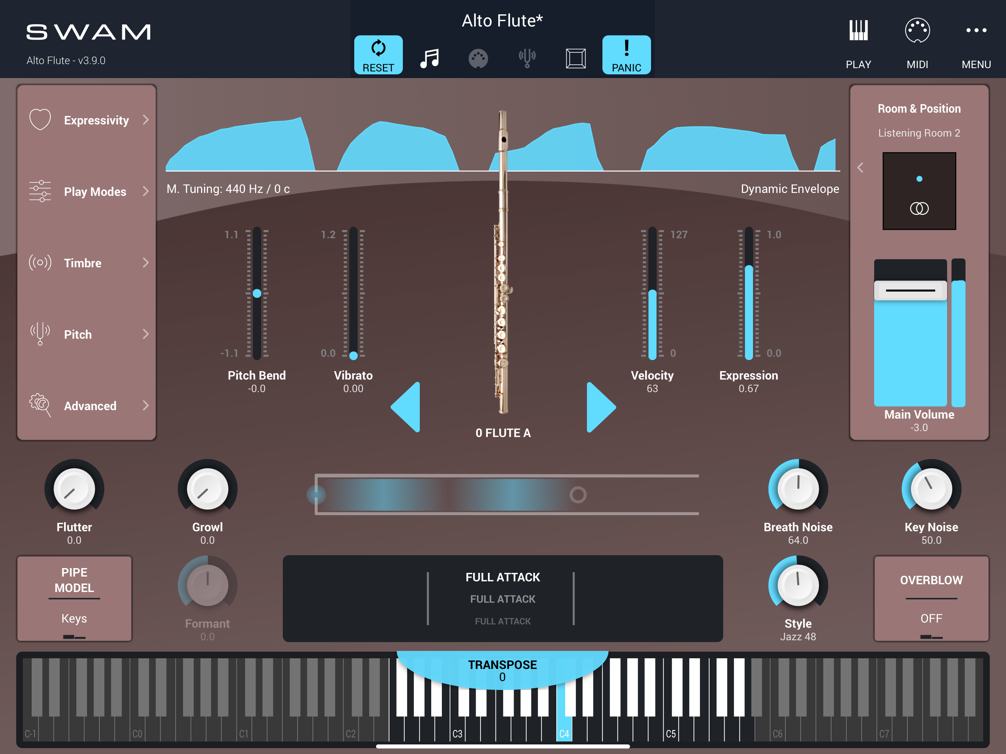
Task: Expand the Pitch section chevron
Action: [x=145, y=334]
